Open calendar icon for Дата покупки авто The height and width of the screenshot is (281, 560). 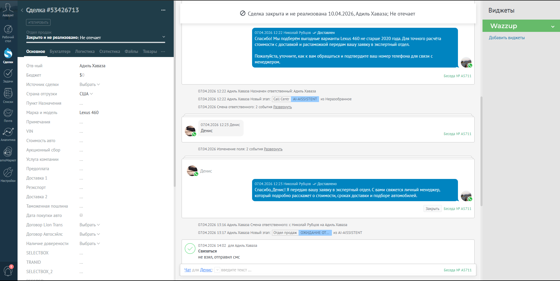click(81, 215)
